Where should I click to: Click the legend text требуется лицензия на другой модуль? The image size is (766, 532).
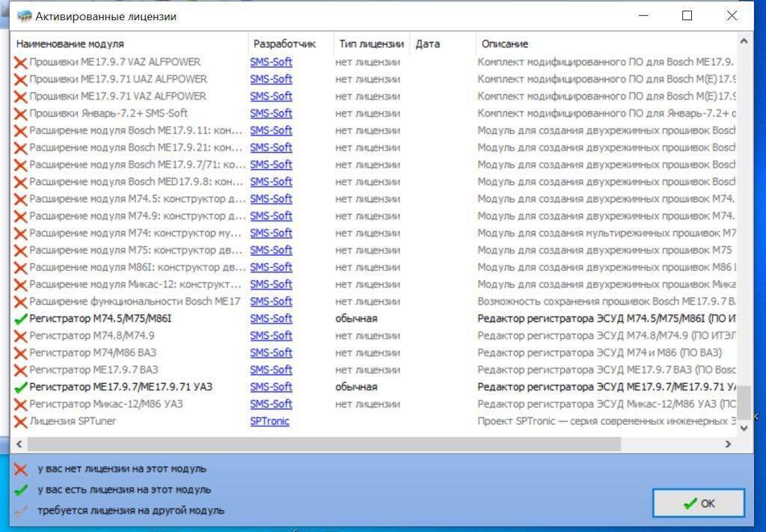coord(131,510)
